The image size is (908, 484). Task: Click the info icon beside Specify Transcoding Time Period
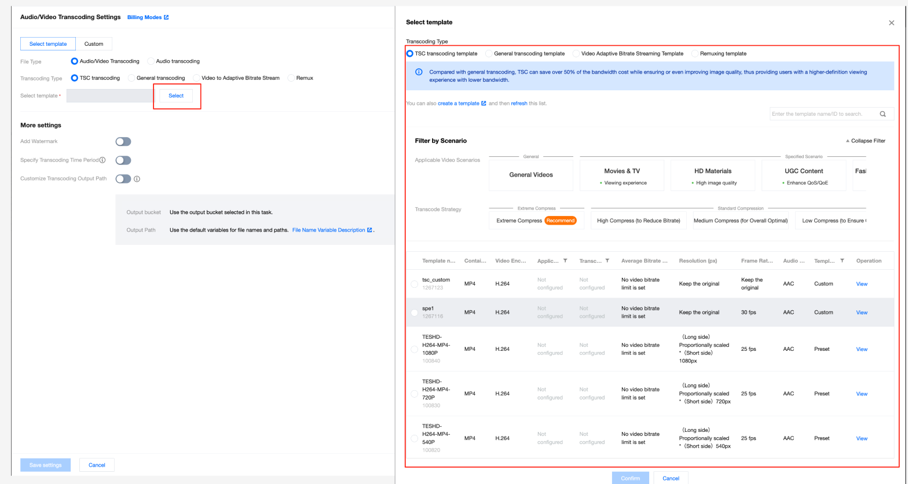(102, 160)
